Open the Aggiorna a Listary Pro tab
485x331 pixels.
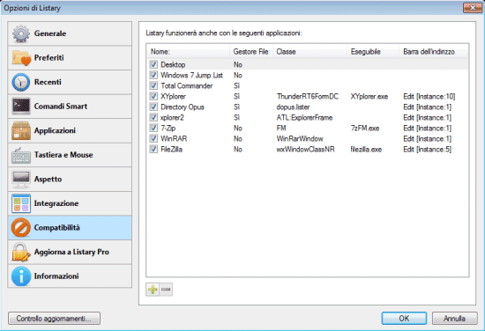70,252
